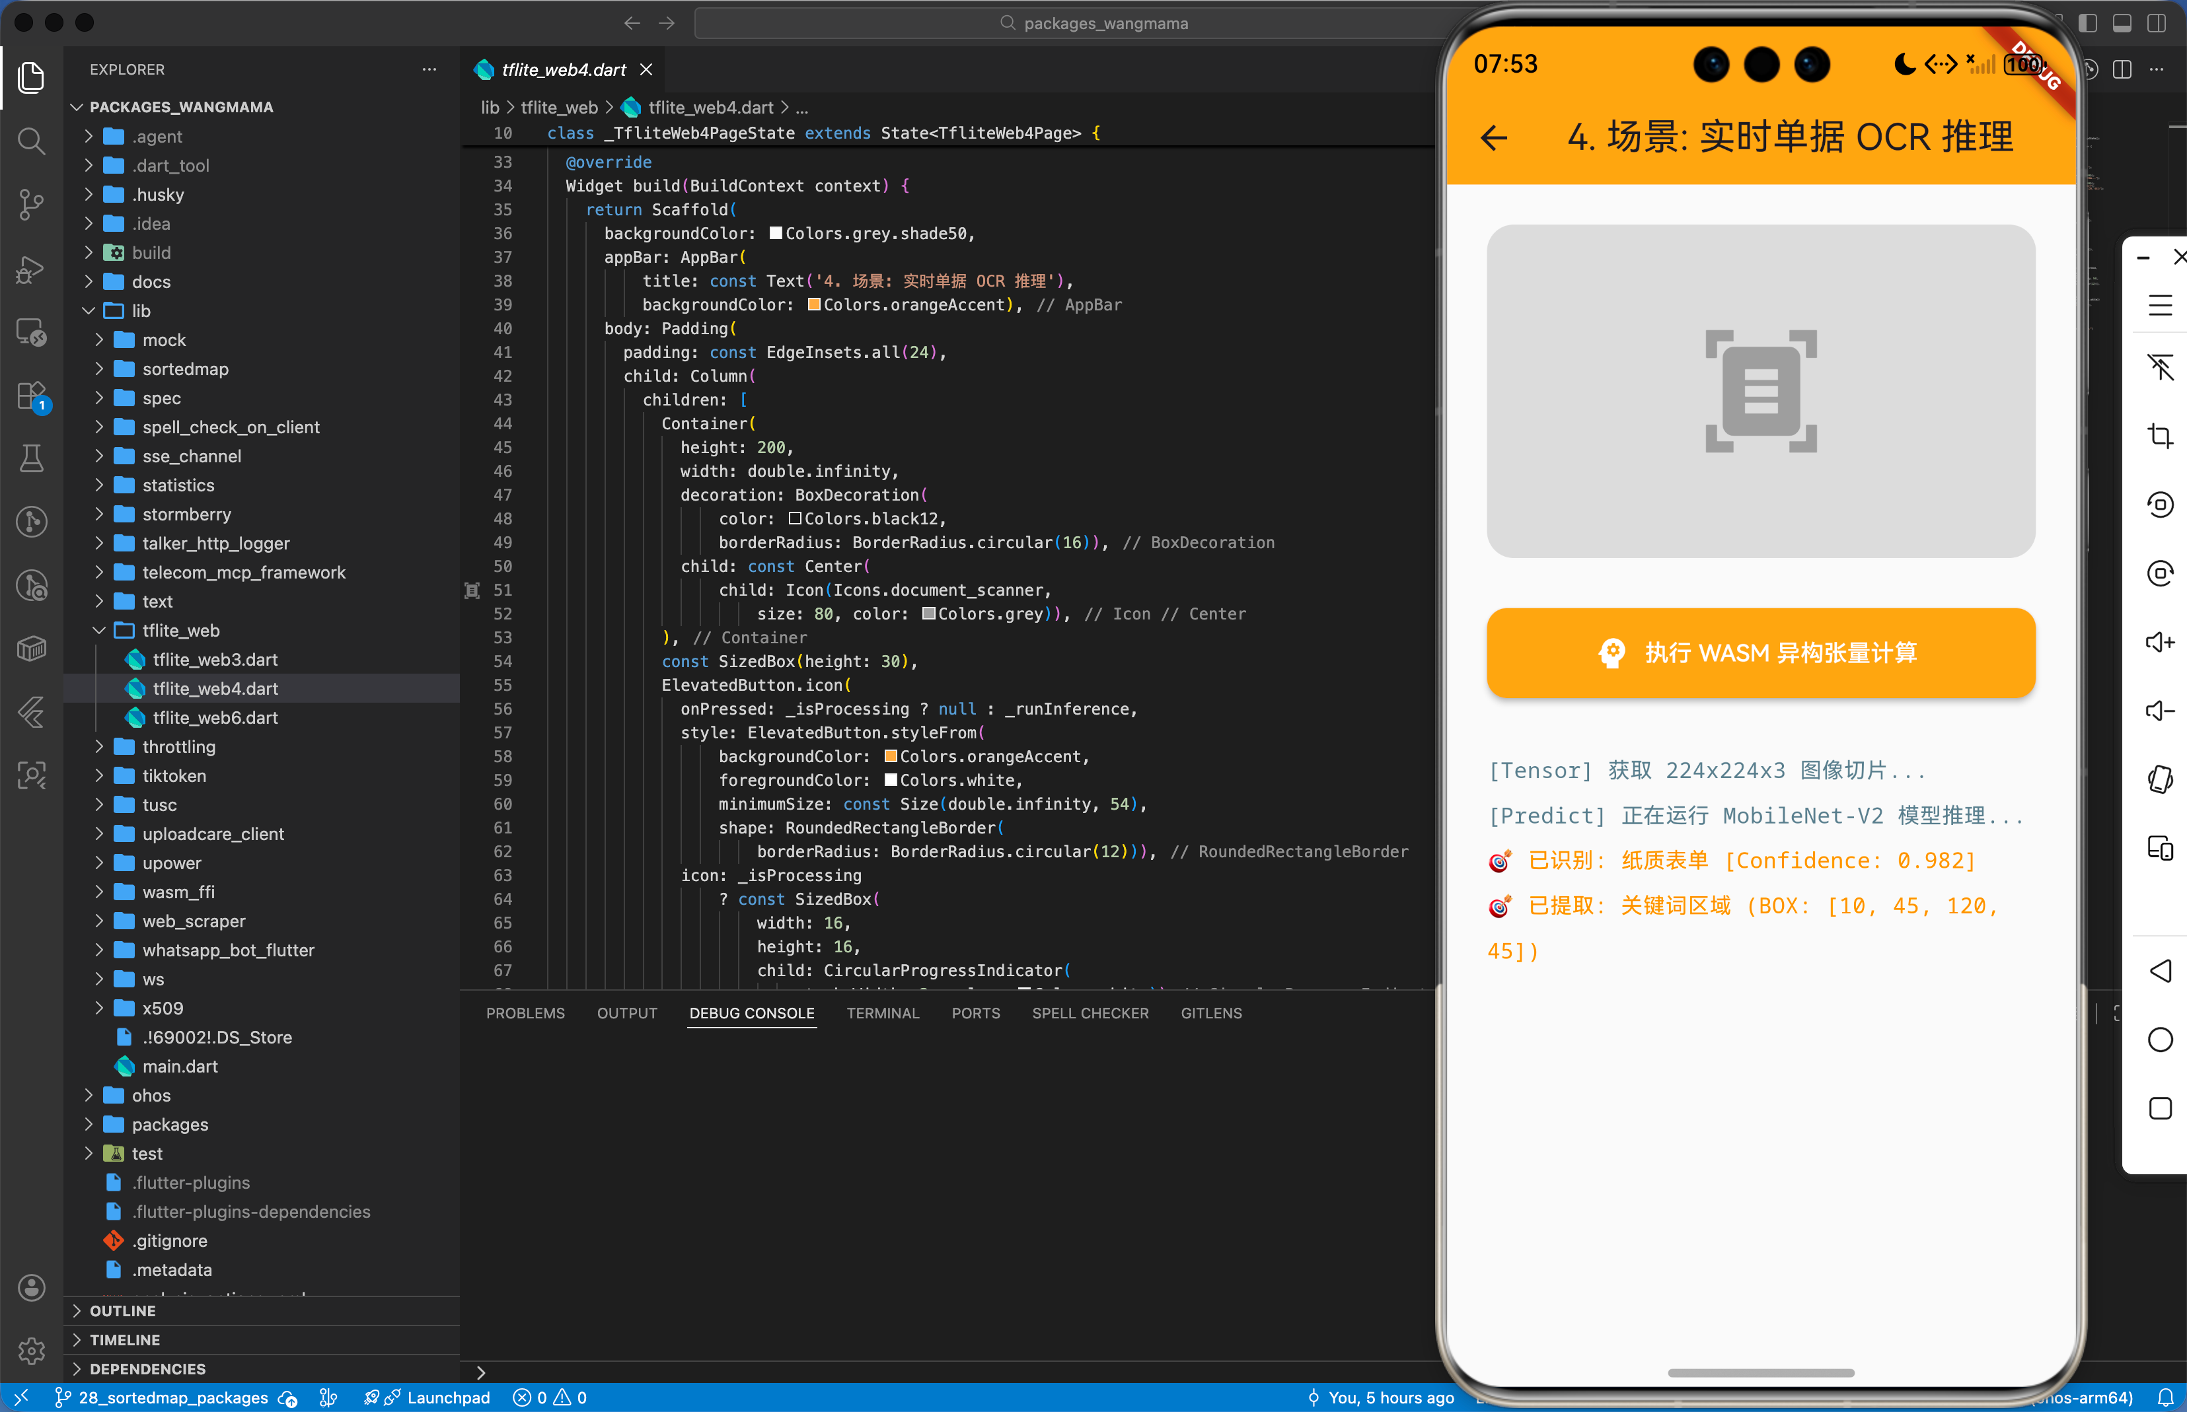Click the Manage settings gear icon
This screenshot has height=1412, width=2187.
pos(31,1350)
